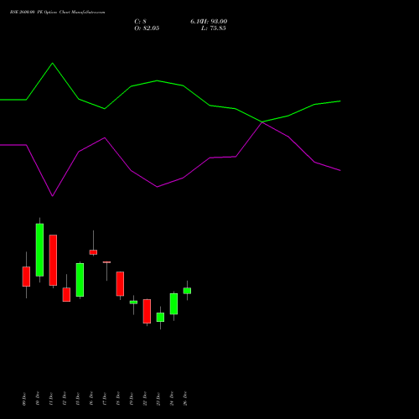Click the '09 Dec' date axis label
This screenshot has height=419, width=419.
pos(24,399)
